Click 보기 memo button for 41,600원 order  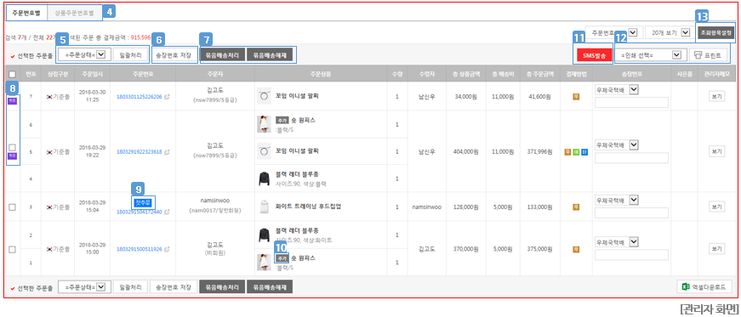(x=717, y=97)
